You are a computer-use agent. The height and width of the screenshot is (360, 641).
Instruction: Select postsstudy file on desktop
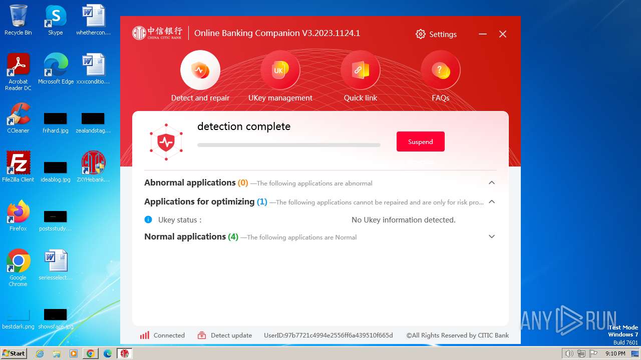[56, 221]
